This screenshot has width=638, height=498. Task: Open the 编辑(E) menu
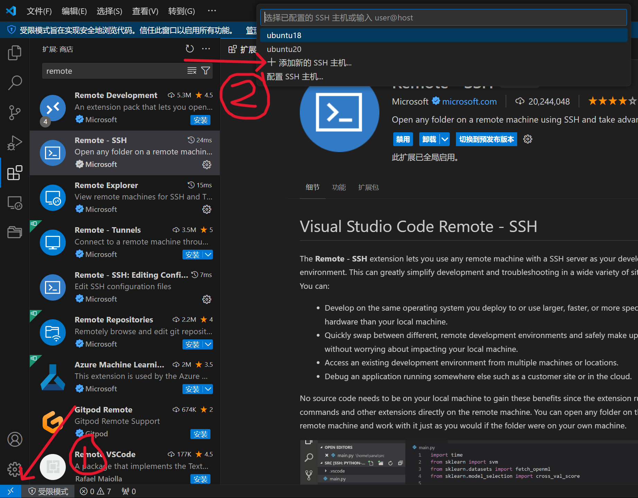click(74, 11)
